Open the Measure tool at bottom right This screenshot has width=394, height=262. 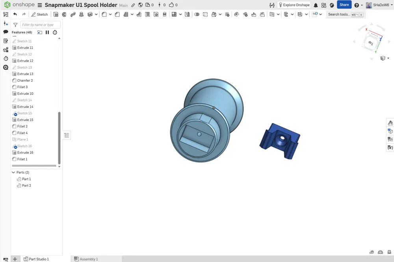(372, 252)
